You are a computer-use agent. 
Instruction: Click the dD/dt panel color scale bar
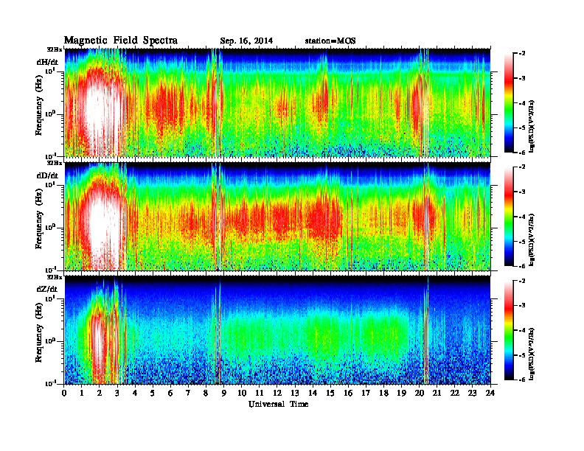click(x=509, y=216)
